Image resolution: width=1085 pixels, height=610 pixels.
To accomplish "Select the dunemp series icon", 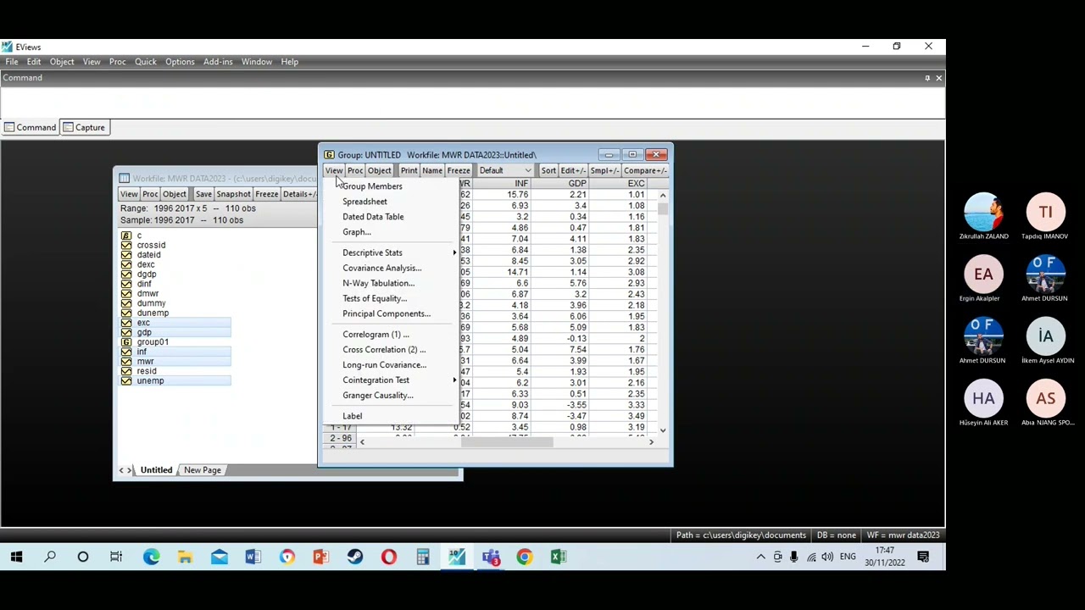I will [126, 313].
